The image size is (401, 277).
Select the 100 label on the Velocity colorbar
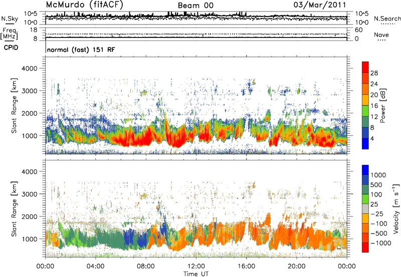376,194
